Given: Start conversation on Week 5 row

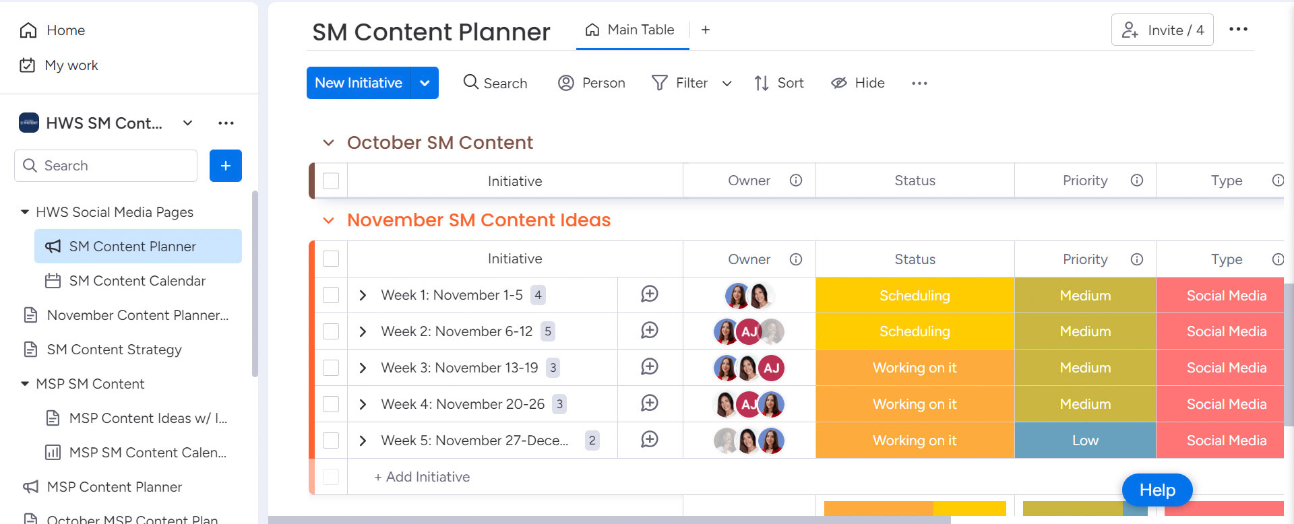Looking at the screenshot, I should (650, 439).
